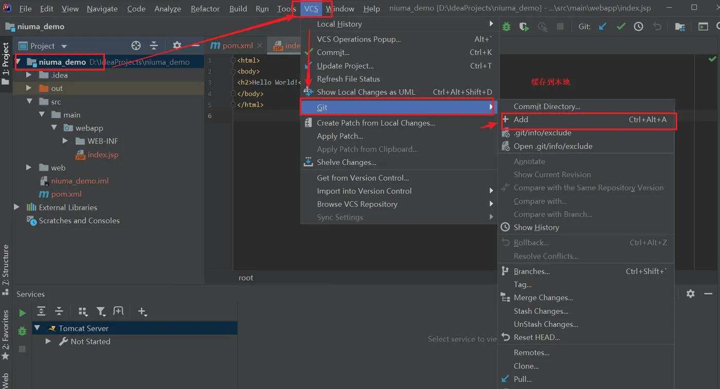Commit using the green Git checkmark icon
Screen dimensions: 720x389
click(621, 27)
